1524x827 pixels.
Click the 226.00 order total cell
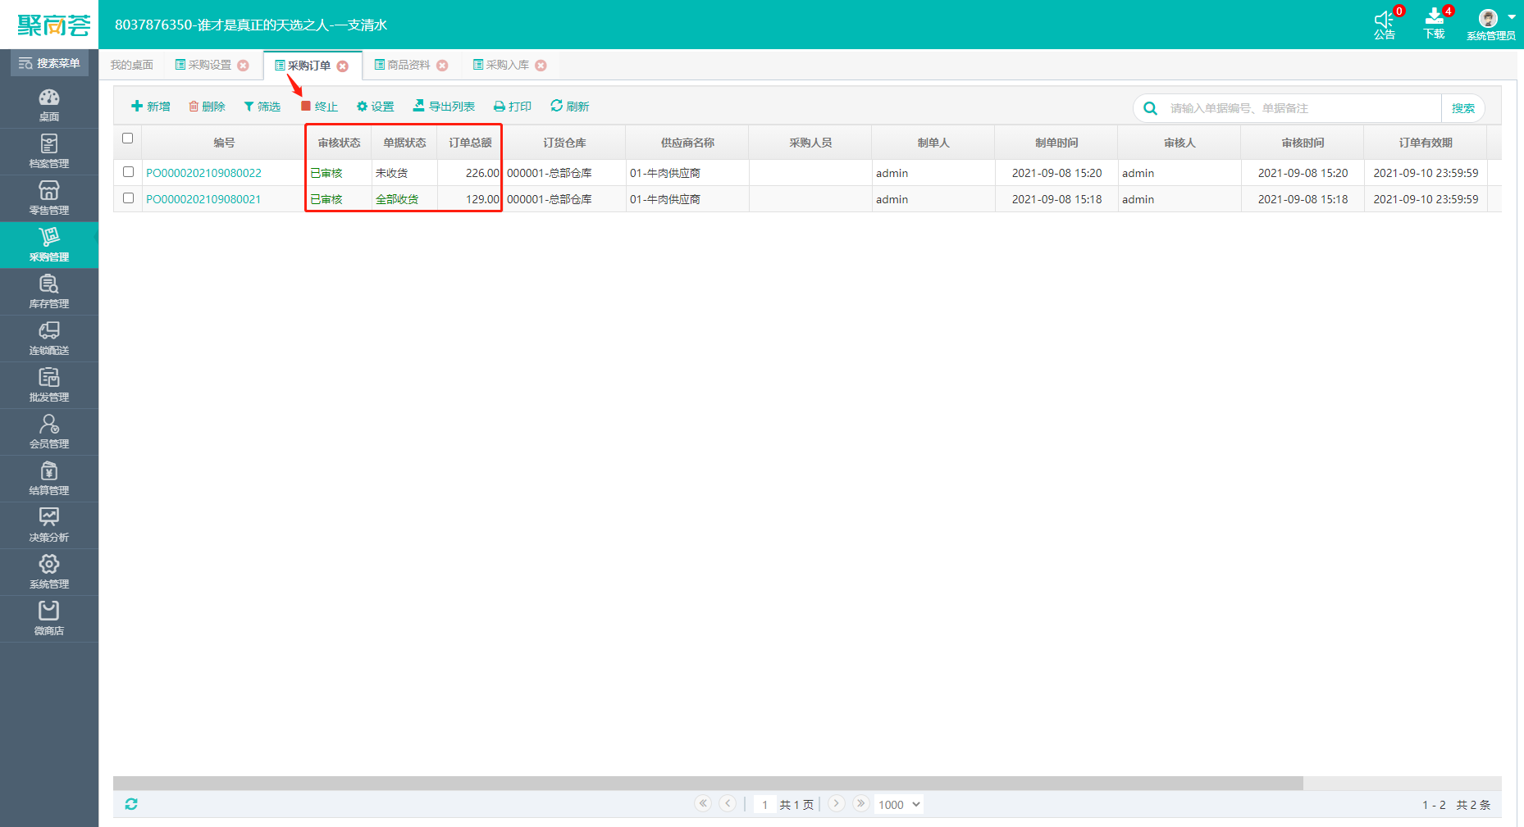470,173
